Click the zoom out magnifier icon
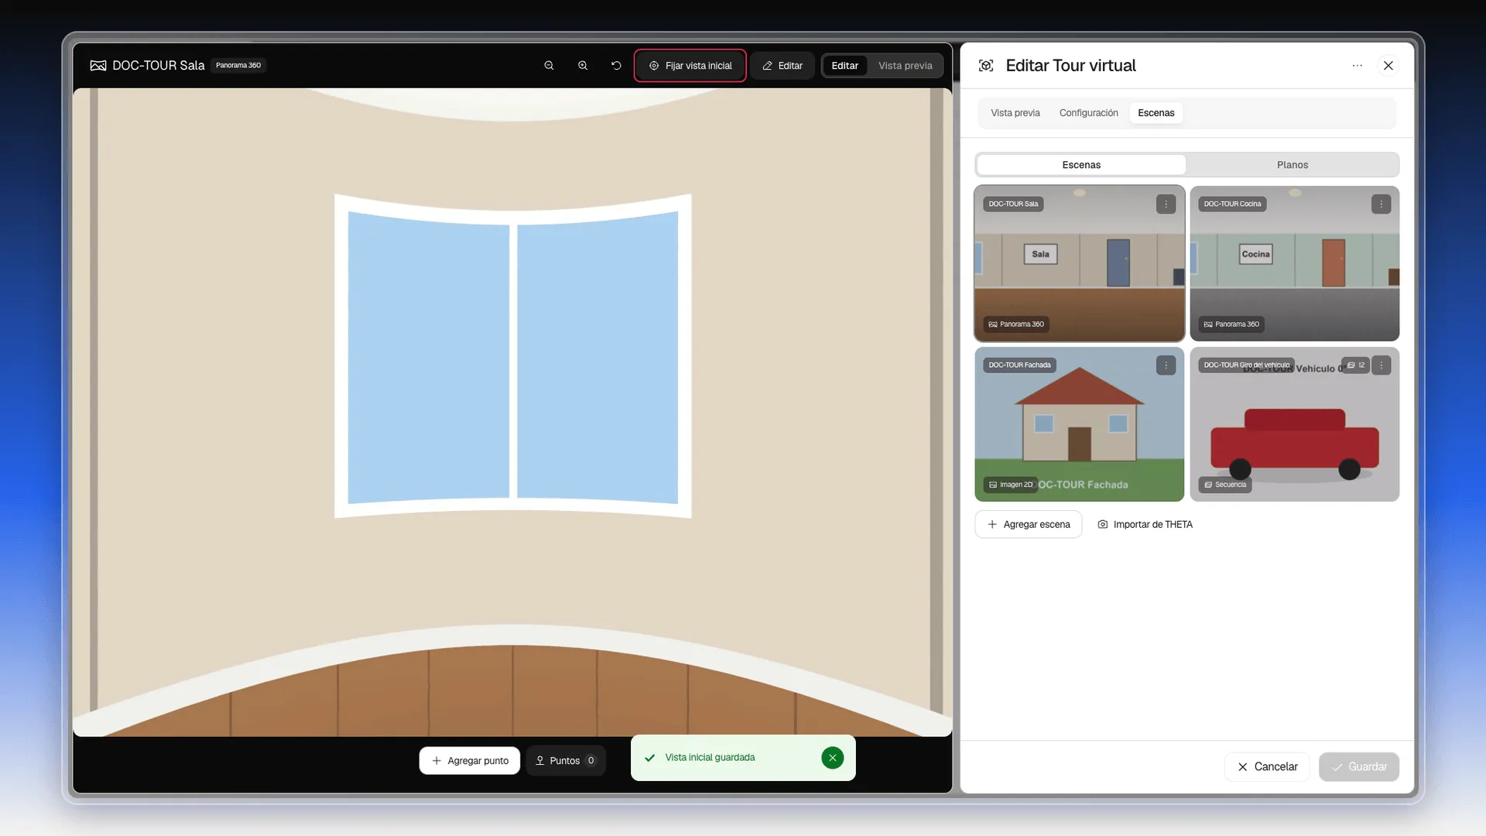The height and width of the screenshot is (836, 1486). pos(549,66)
